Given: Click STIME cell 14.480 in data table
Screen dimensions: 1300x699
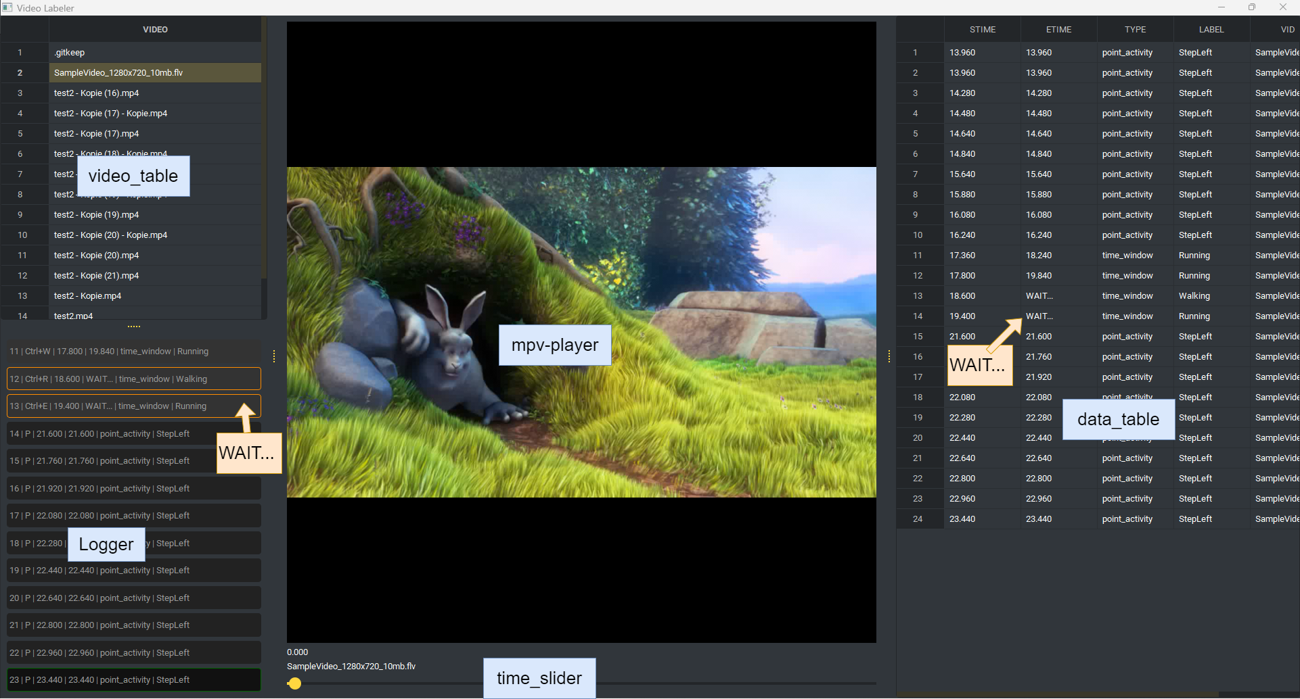Looking at the screenshot, I should (x=983, y=114).
